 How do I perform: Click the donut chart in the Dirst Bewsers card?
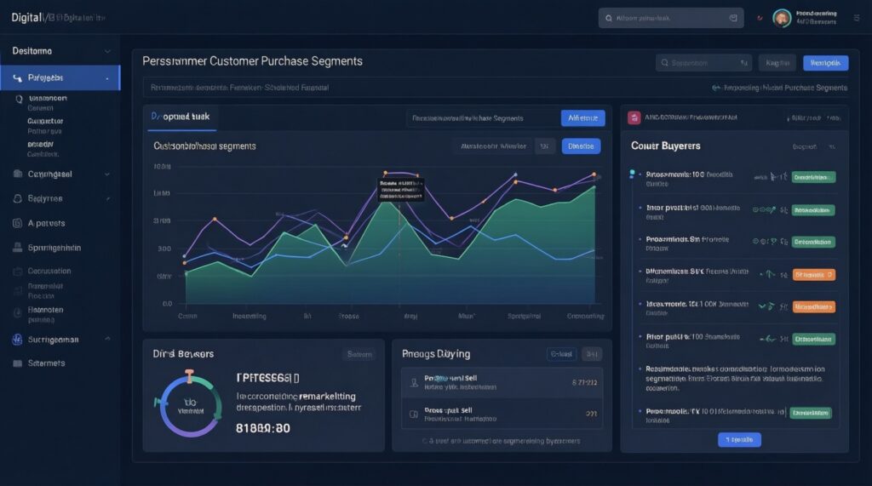tap(189, 403)
